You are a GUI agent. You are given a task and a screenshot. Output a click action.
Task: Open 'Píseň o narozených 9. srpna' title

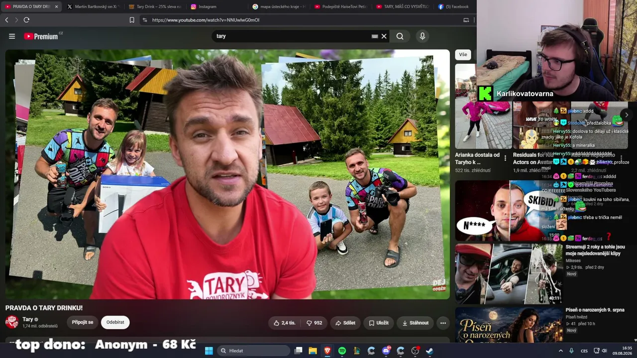(x=595, y=310)
